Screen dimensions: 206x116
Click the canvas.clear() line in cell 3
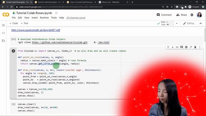coord(27,104)
